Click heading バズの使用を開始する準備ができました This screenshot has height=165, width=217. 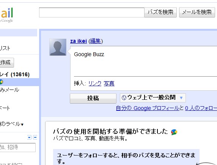(110, 132)
